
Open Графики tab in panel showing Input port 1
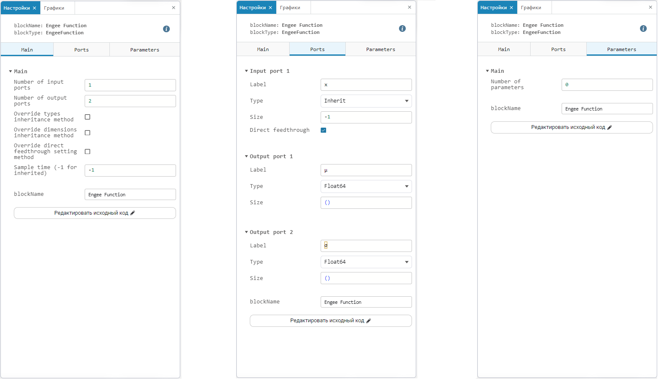(290, 8)
